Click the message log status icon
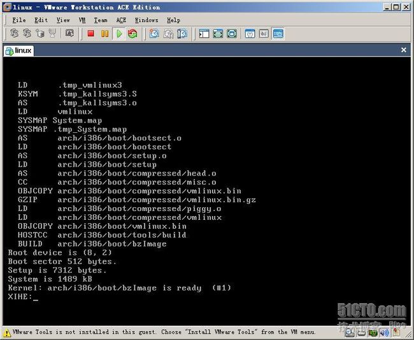 click(x=396, y=332)
